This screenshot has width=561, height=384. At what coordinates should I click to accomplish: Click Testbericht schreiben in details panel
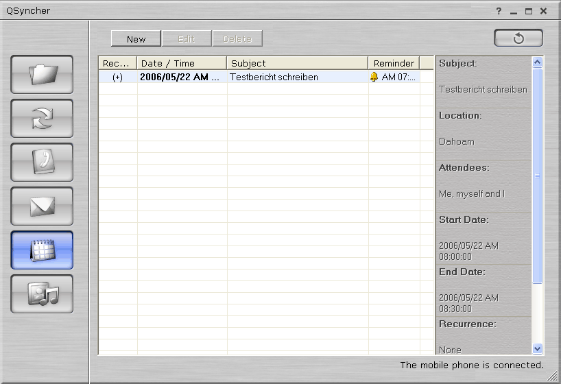(x=483, y=89)
